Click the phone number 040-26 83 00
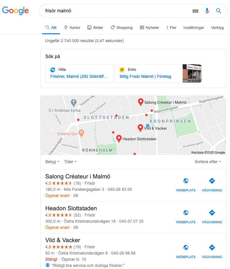Viewport: 230px width, 269px height. pyautogui.click(x=120, y=189)
